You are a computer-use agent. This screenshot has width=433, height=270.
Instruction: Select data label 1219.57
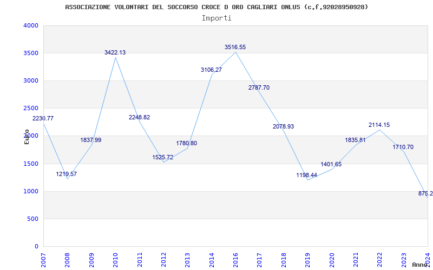click(66, 174)
